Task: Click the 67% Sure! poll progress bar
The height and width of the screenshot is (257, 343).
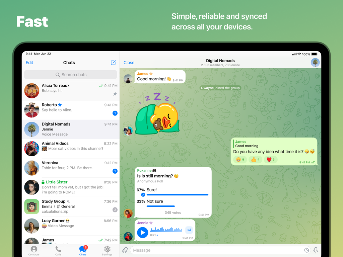Action: [x=178, y=194]
